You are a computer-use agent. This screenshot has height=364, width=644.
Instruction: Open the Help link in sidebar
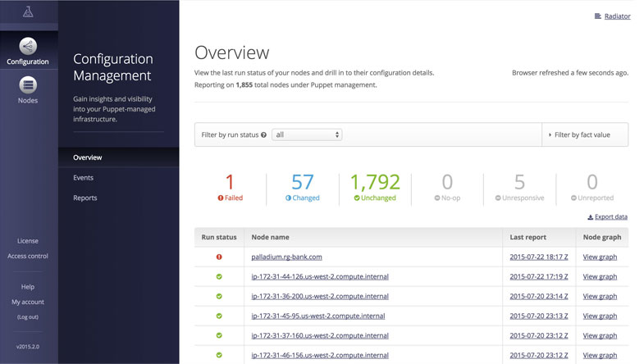click(x=28, y=287)
